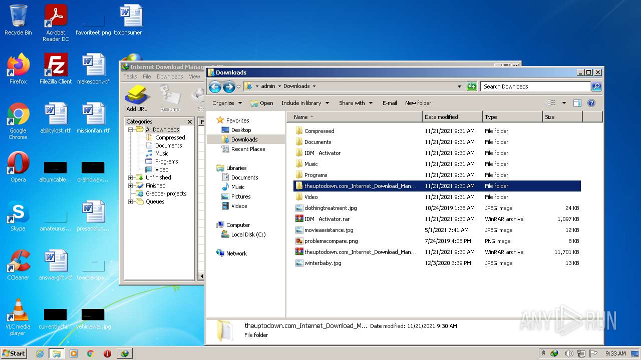Click the change view icon in Explorer
Viewport: 641px width, 360px height.
click(x=552, y=103)
